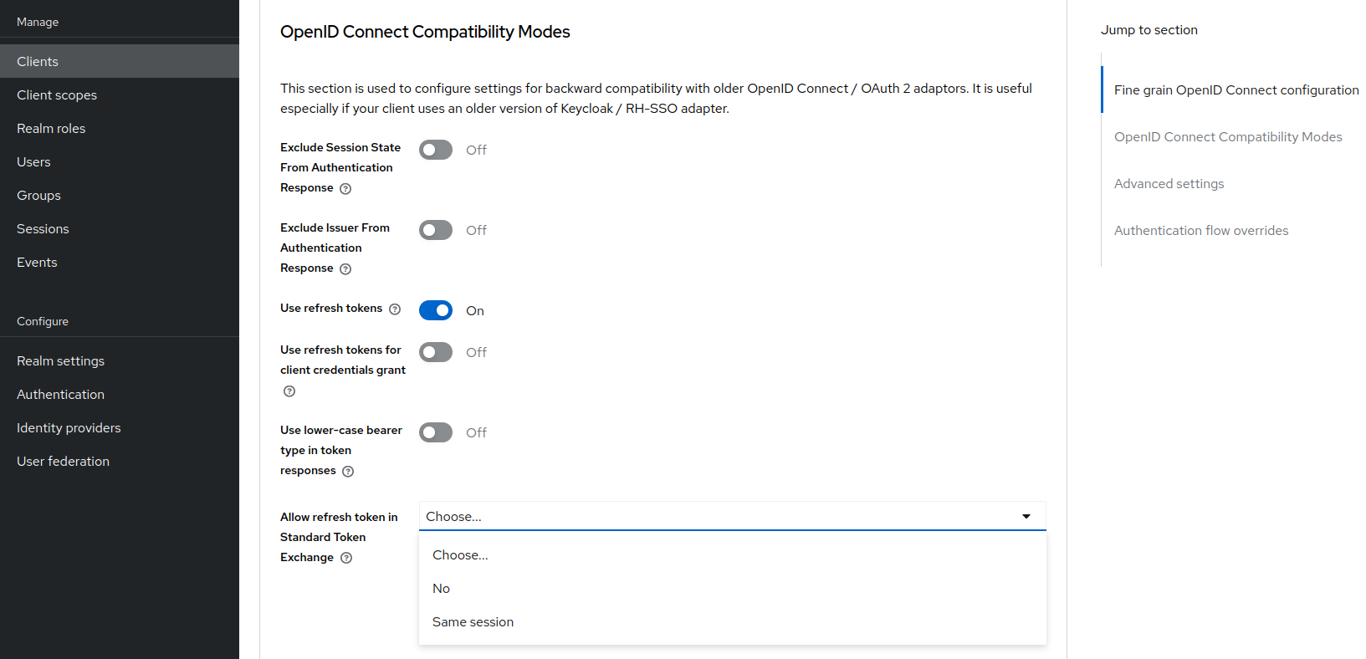Click help icon for lower-case bearer type
The height and width of the screenshot is (659, 1366).
(x=346, y=471)
